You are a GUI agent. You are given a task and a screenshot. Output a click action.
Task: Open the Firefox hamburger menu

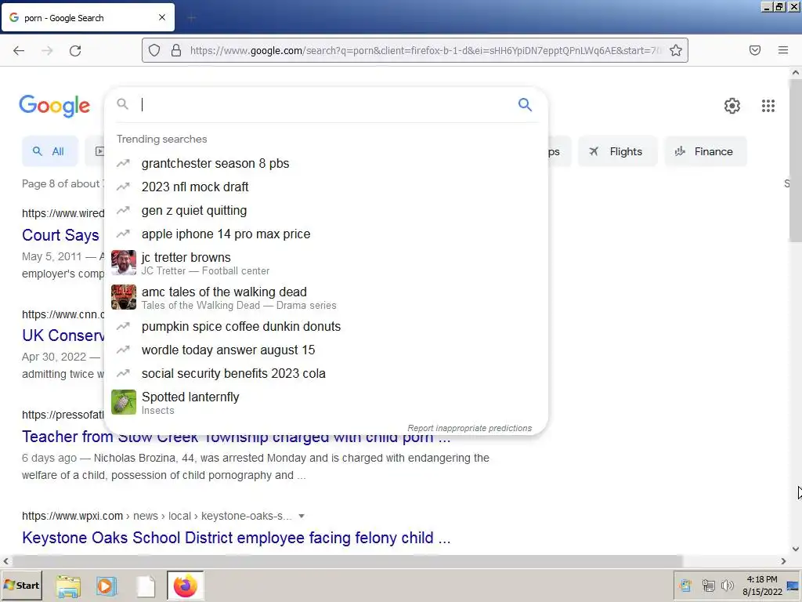coord(783,50)
